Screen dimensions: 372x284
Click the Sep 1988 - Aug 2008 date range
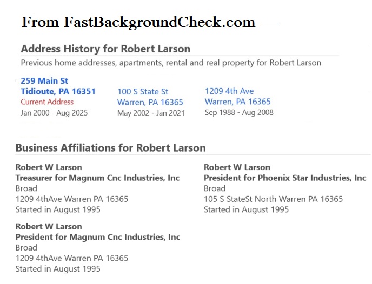(239, 112)
